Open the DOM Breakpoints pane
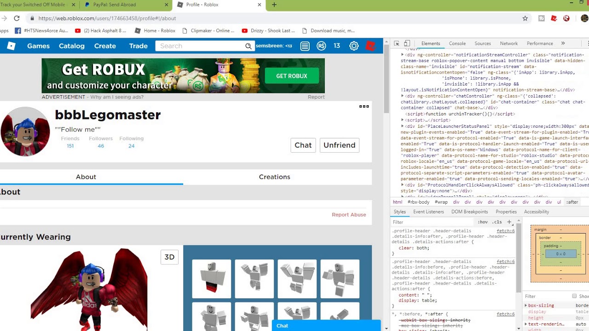Screen dimensions: 589x331 click(x=470, y=212)
